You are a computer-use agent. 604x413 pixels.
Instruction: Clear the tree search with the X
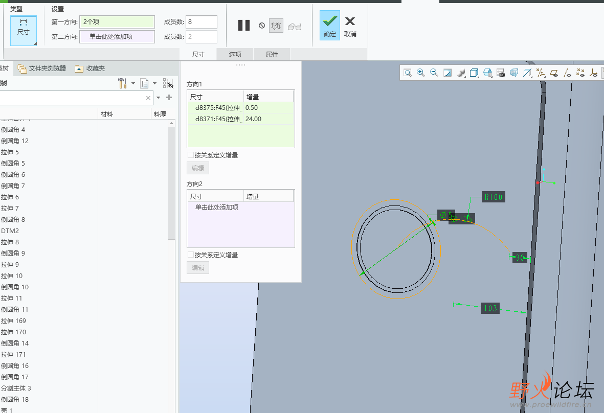[x=148, y=98]
